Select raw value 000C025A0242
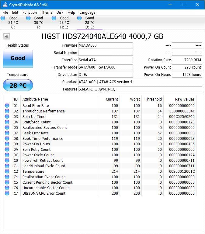Image resolution: width=205 pixels, height=234 pixels. click(182, 117)
